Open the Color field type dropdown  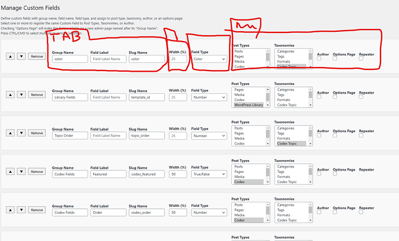[x=209, y=59]
